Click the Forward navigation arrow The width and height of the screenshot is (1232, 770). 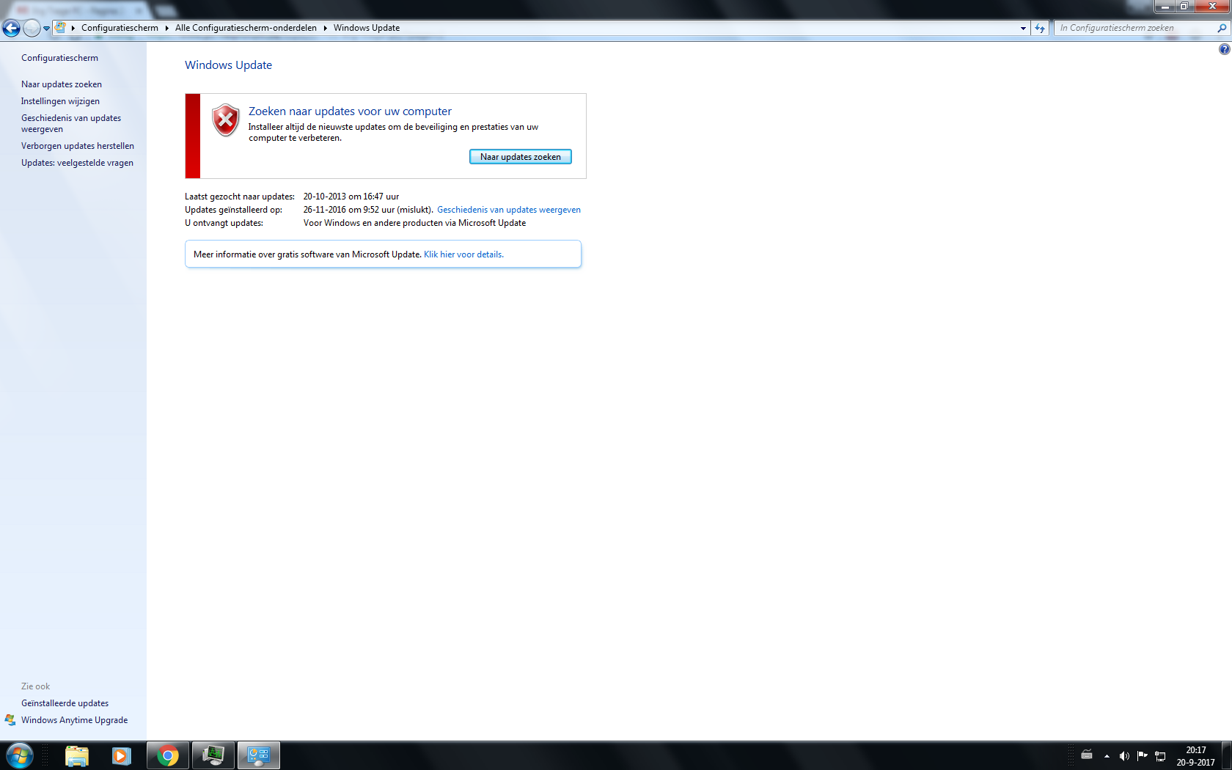pos(32,28)
